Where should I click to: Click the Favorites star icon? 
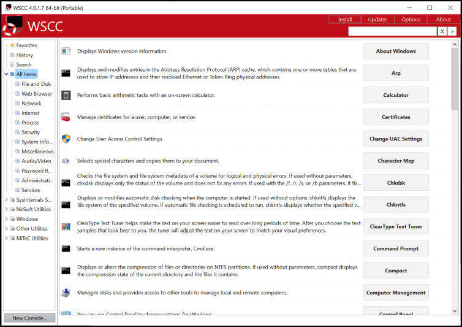[12, 45]
